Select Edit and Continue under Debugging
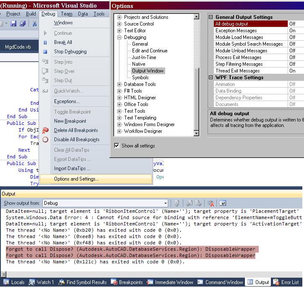 [149, 51]
